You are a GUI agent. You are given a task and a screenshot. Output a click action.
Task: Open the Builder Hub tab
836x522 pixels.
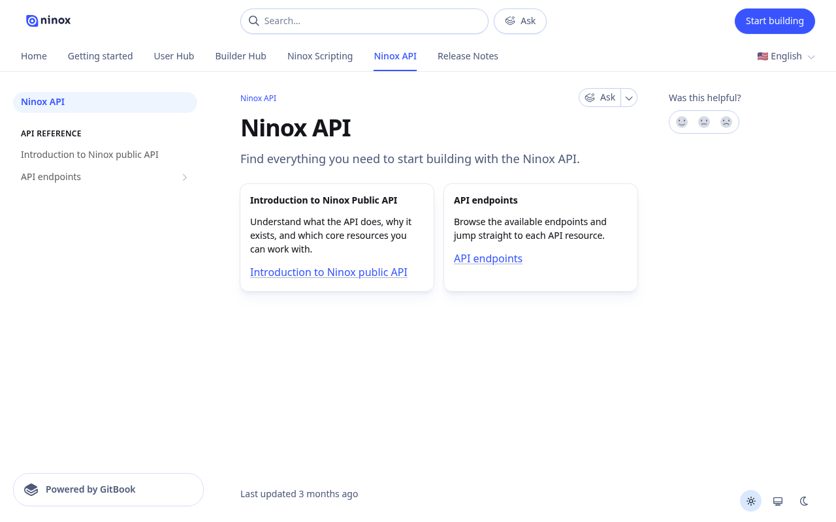pyautogui.click(x=241, y=56)
